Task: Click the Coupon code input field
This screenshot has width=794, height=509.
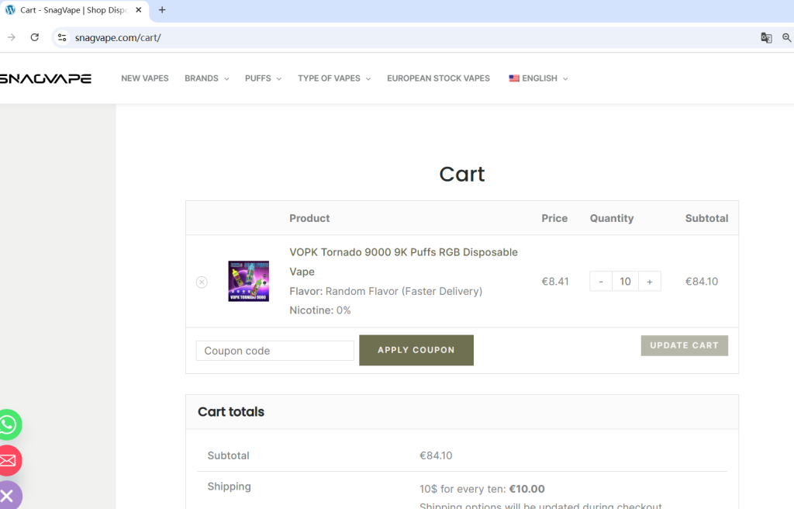Action: pyautogui.click(x=275, y=350)
